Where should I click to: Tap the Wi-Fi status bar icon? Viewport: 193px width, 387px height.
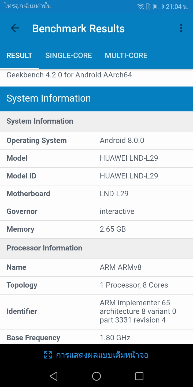tap(140, 6)
